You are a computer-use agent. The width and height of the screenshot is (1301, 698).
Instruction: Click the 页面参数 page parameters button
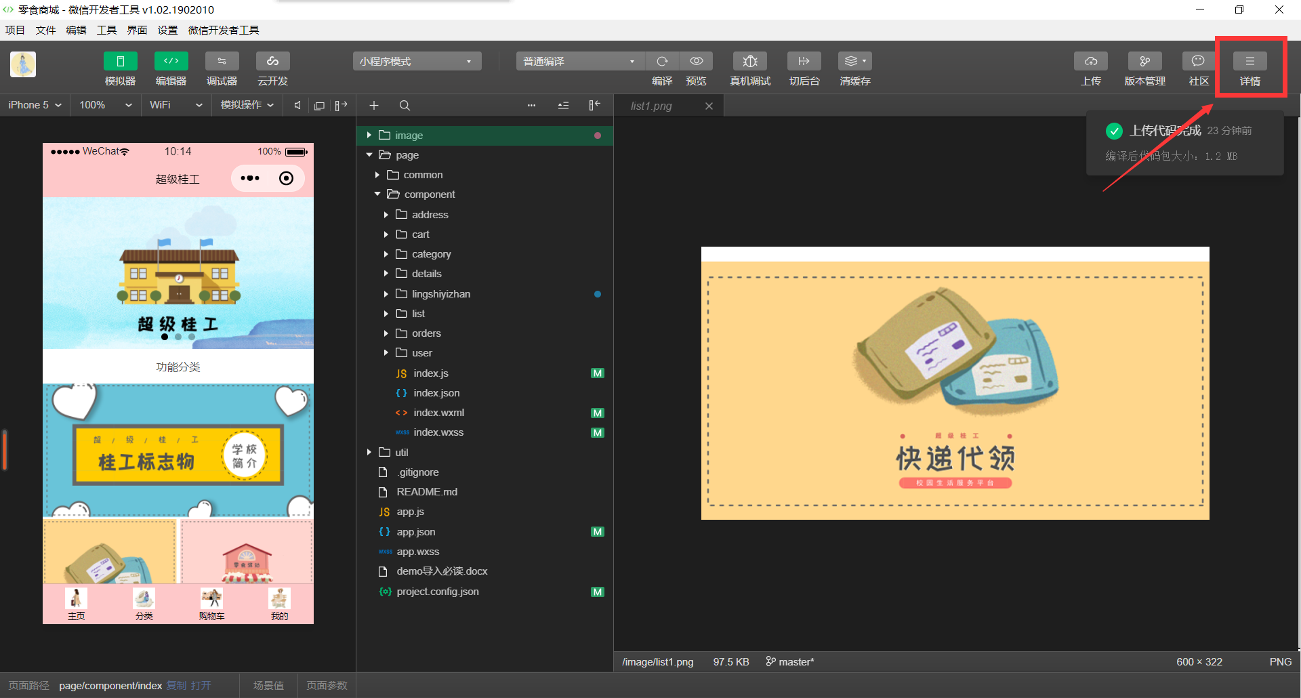[327, 686]
